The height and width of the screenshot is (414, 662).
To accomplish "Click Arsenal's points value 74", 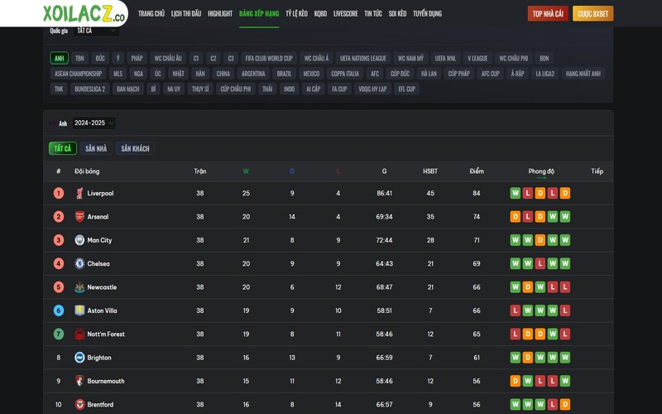I will (x=477, y=217).
